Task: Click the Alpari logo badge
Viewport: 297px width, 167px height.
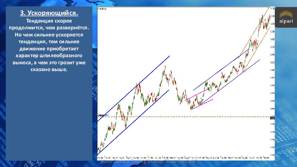Action: (286, 17)
